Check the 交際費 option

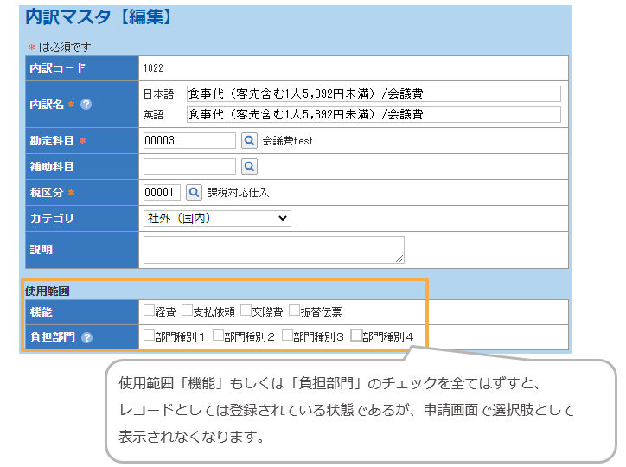pyautogui.click(x=246, y=310)
